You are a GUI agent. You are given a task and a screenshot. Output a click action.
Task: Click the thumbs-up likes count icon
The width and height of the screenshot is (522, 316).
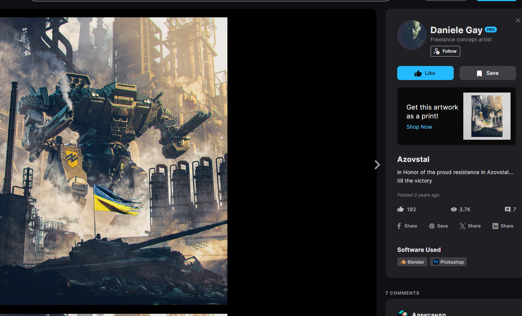pos(401,209)
